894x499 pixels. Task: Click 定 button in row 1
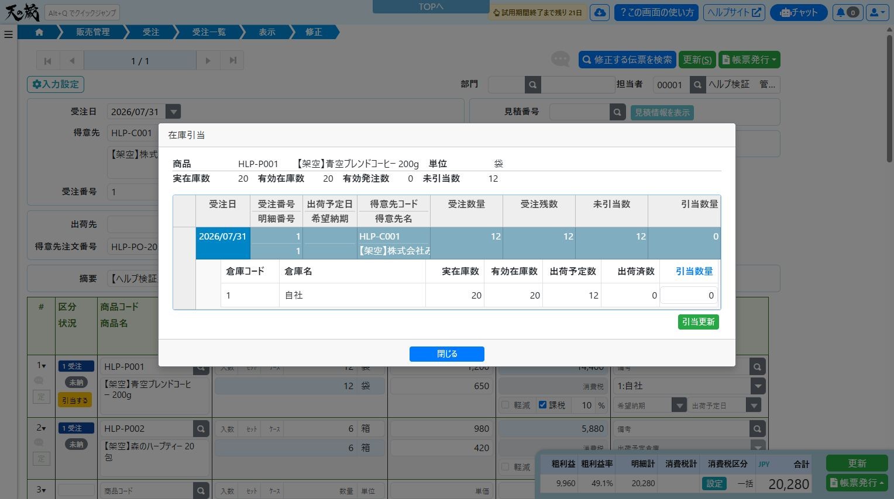click(x=41, y=397)
